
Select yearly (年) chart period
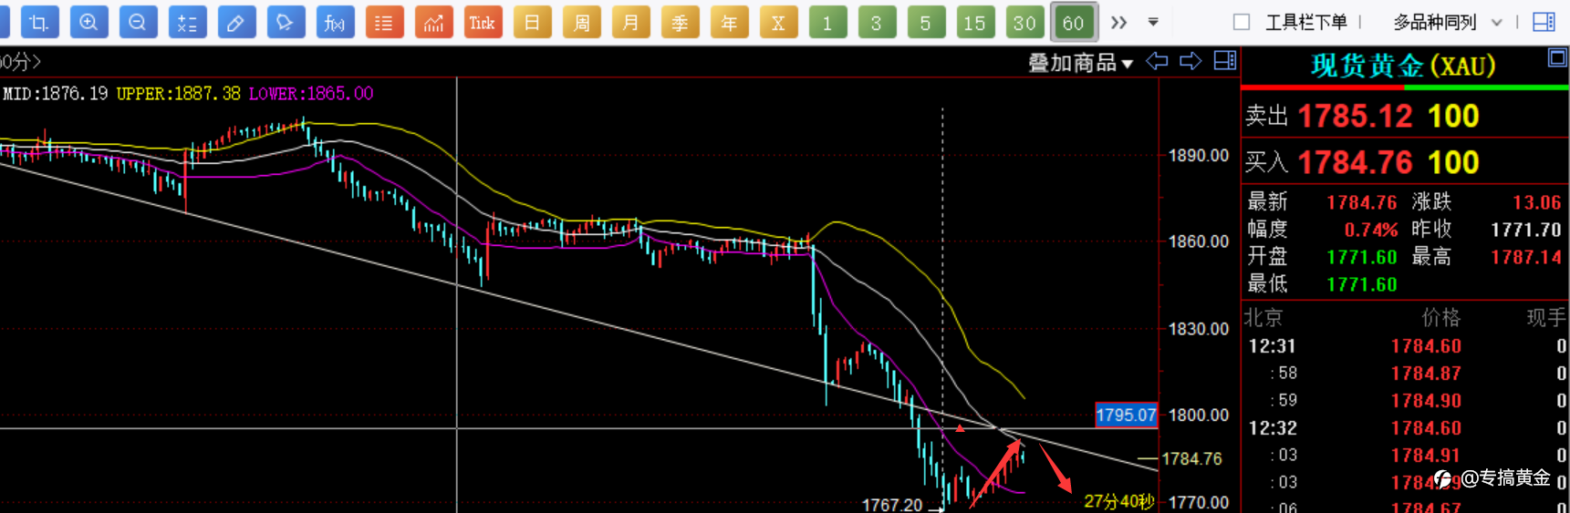[x=729, y=22]
